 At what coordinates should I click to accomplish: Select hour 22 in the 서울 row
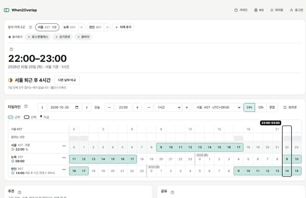pos(287,147)
